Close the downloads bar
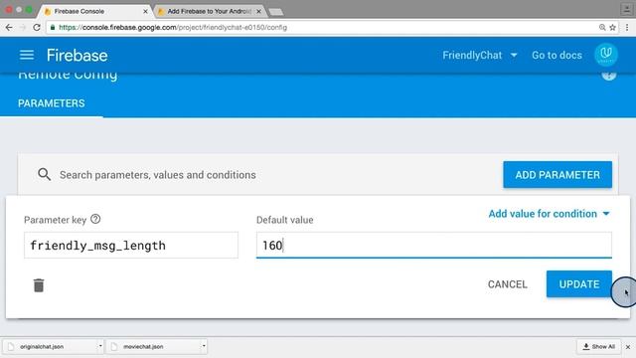Image resolution: width=636 pixels, height=358 pixels. pyautogui.click(x=628, y=347)
